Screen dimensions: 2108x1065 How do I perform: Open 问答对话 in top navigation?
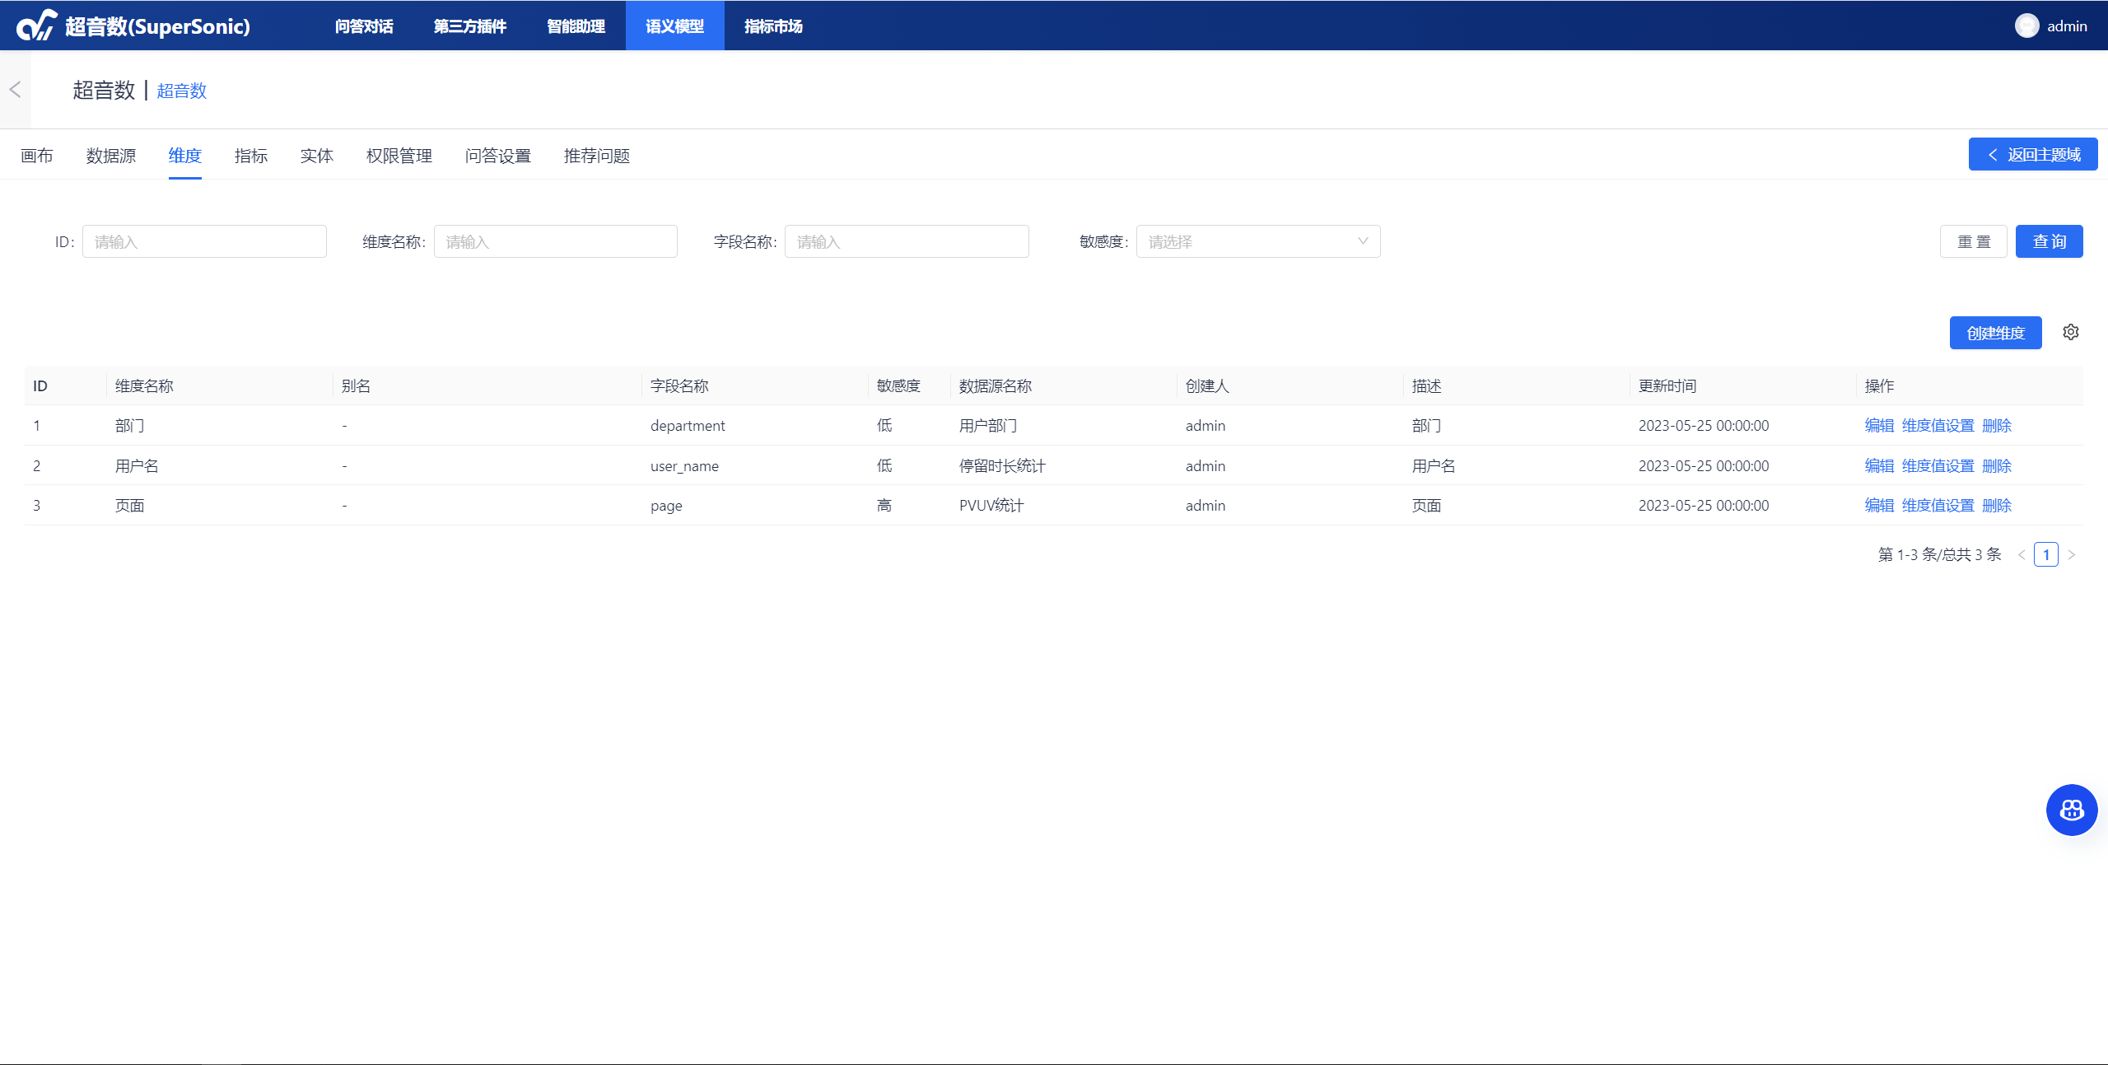click(x=364, y=26)
